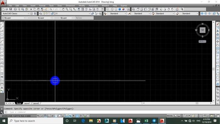Switch to the Layout2 tab
The width and height of the screenshot is (220, 124).
[x=36, y=103]
